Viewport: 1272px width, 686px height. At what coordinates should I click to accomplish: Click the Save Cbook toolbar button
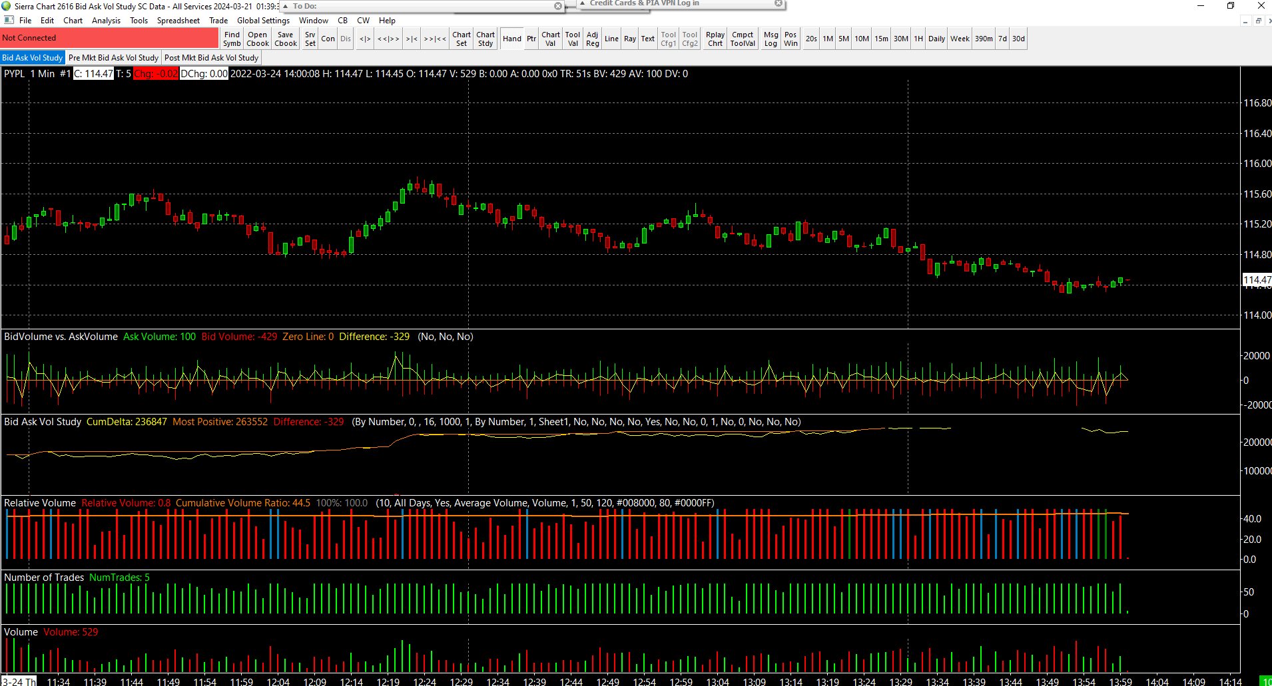pyautogui.click(x=286, y=39)
